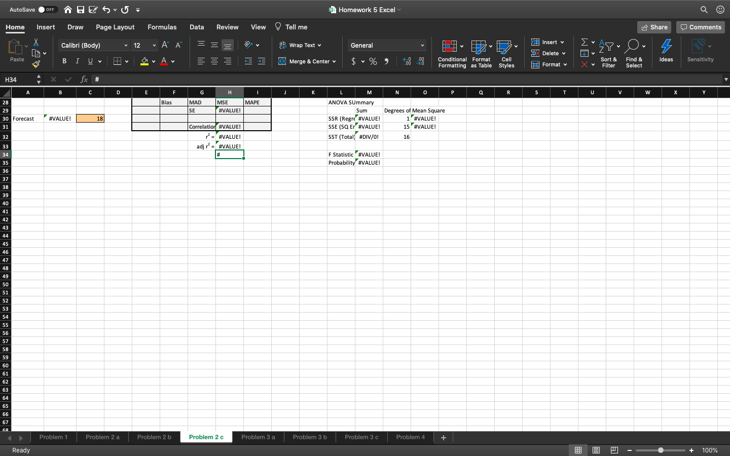Viewport: 730px width, 456px height.
Task: Click the Redo arrow icon
Action: (x=125, y=10)
